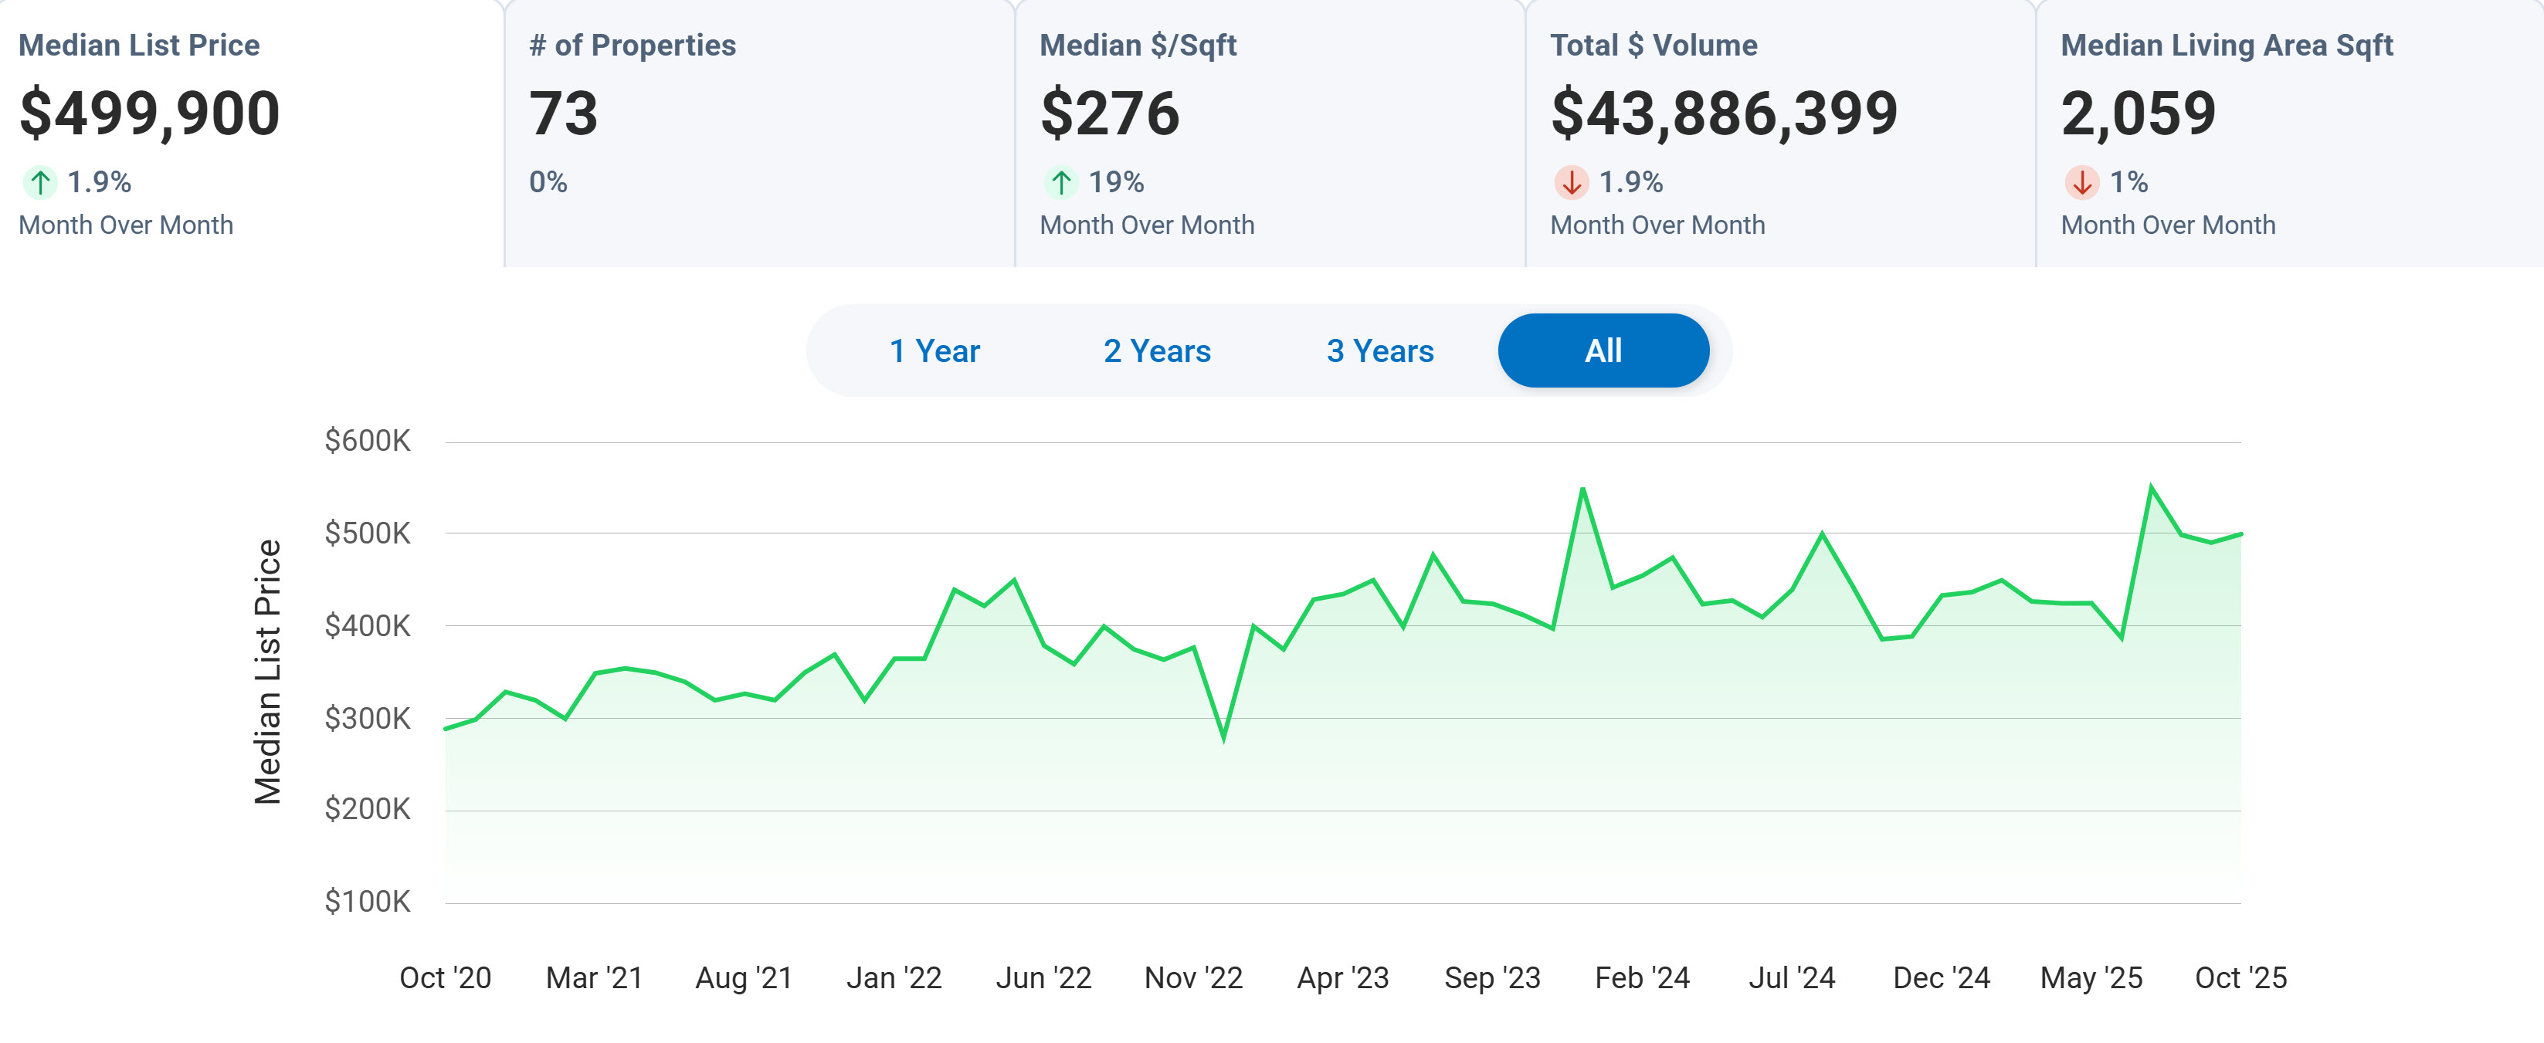Click the Median List Price axis title
The image size is (2544, 1043).
point(268,672)
